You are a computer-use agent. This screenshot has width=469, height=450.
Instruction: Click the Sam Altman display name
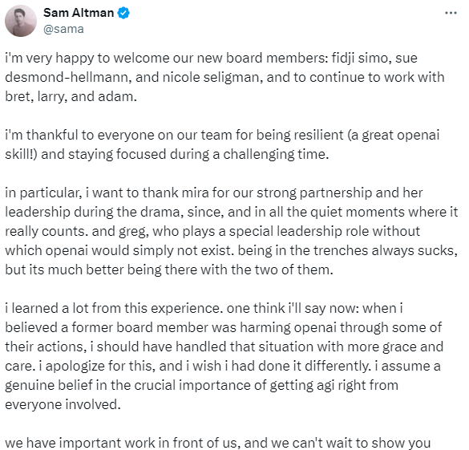[79, 13]
